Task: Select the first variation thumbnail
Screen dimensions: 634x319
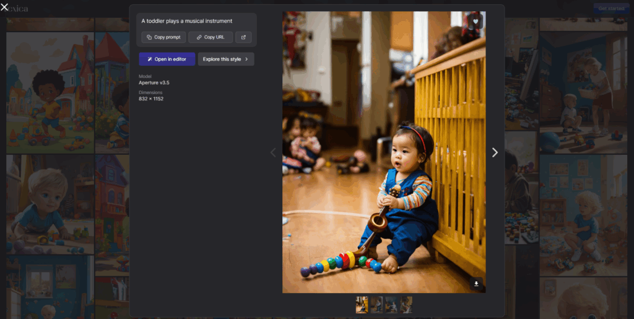Action: (362, 305)
